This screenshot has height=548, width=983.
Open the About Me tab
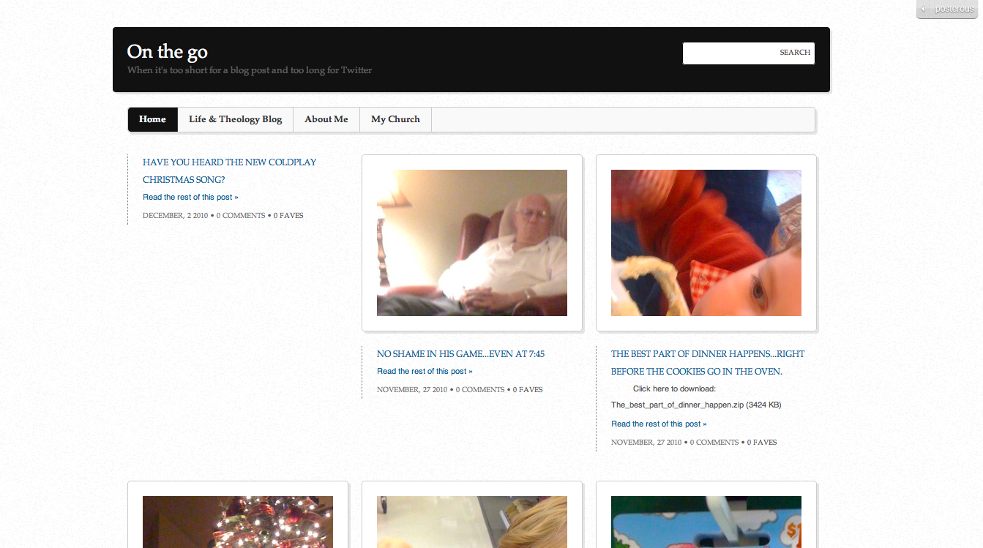[x=326, y=119]
